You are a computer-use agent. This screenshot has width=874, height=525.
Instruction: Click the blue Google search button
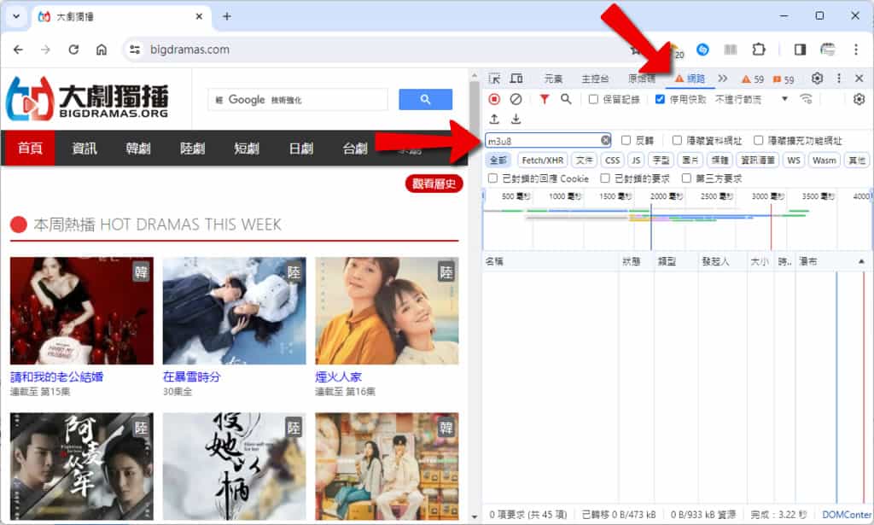point(425,100)
